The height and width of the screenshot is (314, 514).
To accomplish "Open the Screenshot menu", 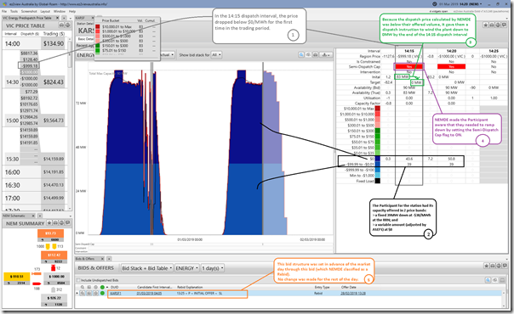I will coord(29,11).
